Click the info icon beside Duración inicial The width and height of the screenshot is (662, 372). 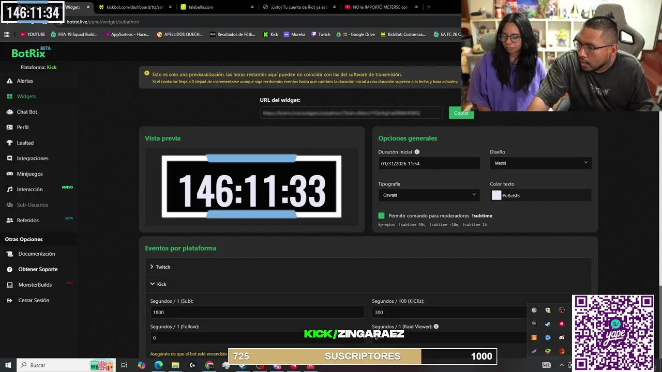(x=417, y=152)
